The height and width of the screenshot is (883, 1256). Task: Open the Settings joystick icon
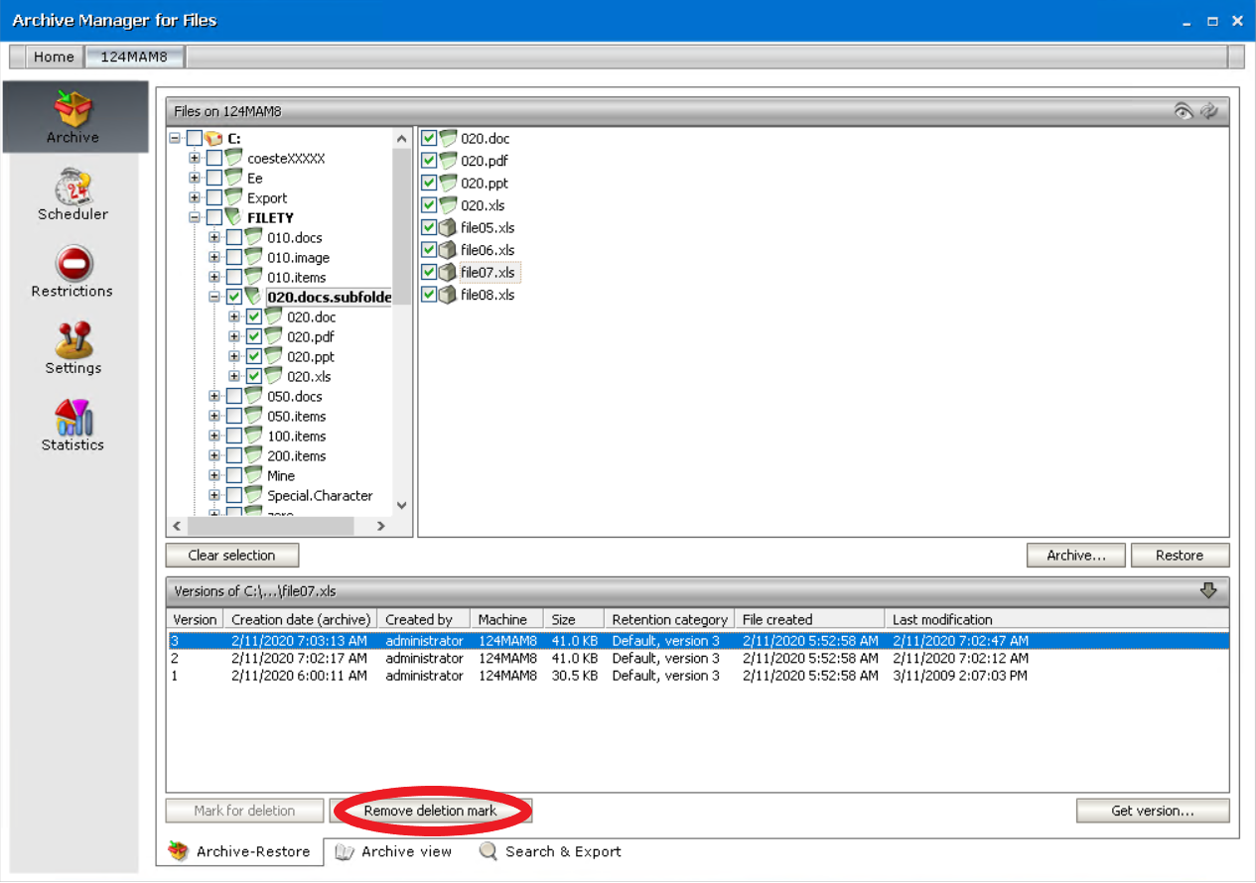73,339
